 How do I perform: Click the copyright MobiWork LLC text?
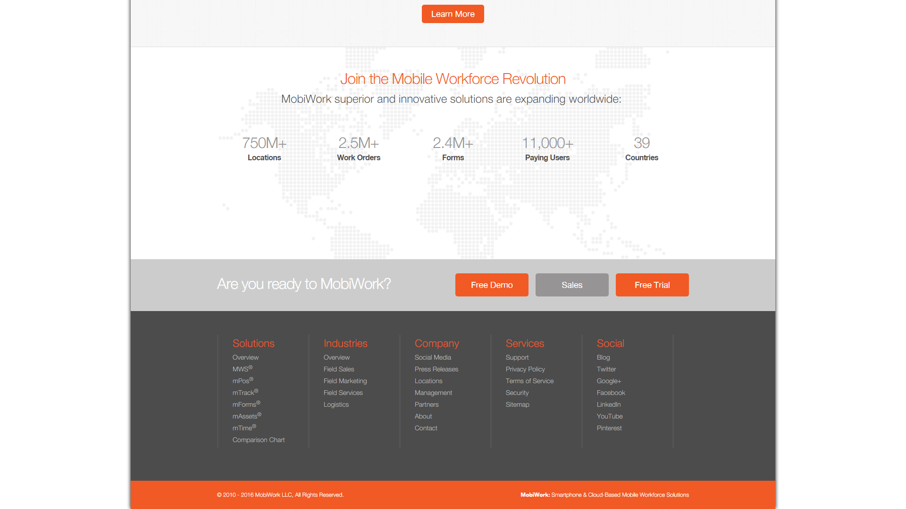click(x=280, y=495)
